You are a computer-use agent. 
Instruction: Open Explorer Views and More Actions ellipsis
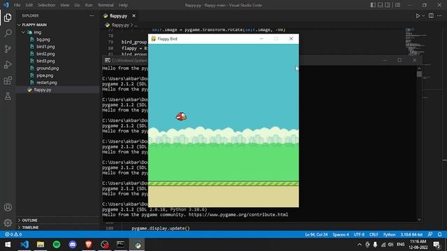[x=91, y=15]
